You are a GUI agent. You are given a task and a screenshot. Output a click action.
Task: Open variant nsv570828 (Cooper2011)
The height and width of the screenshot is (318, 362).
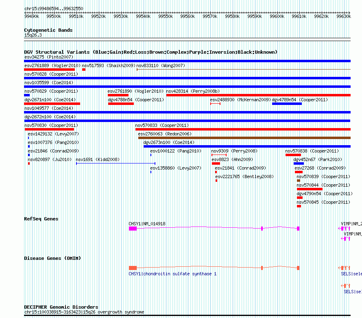tap(51, 74)
